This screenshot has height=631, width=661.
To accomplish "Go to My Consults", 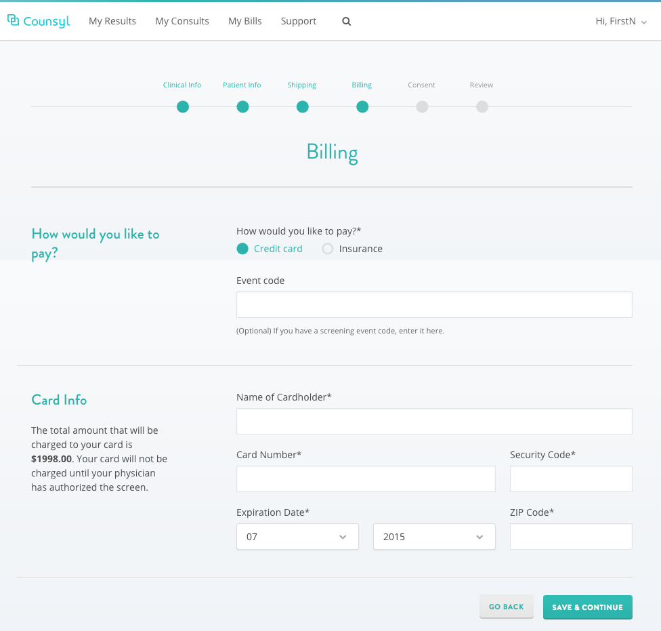I will tap(182, 21).
